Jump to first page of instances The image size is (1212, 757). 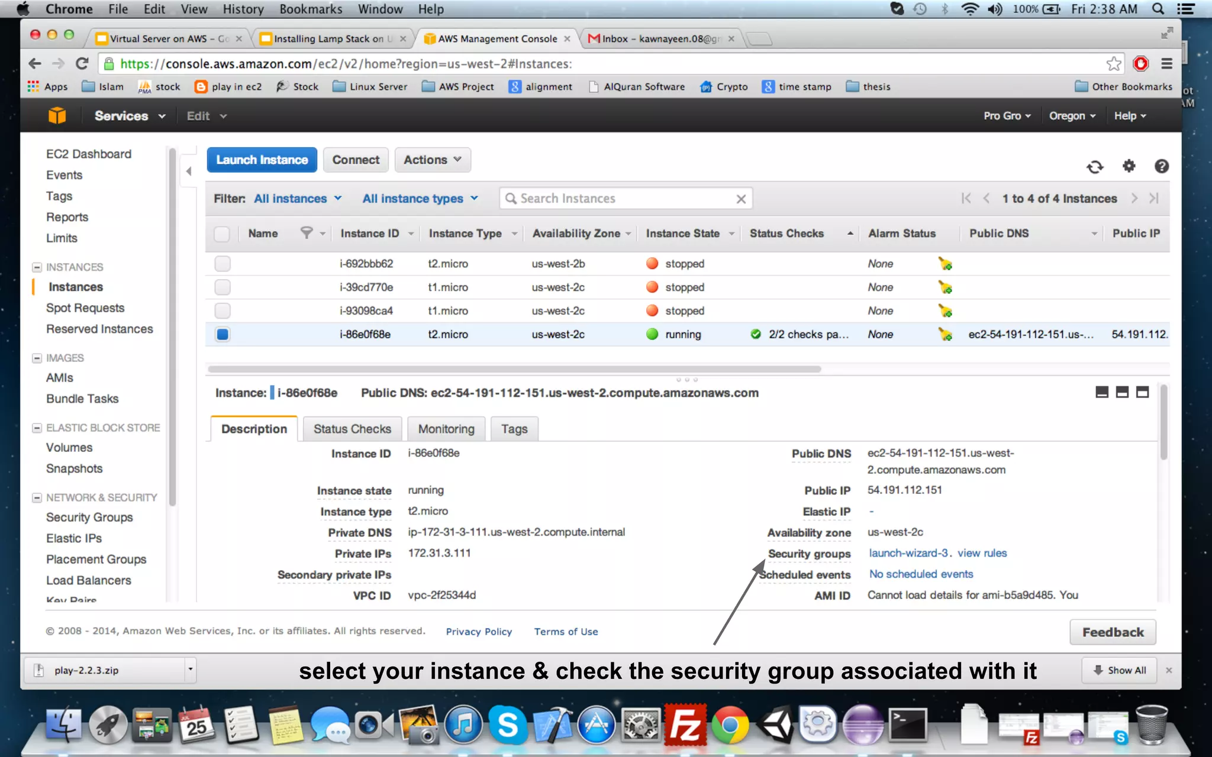pos(966,198)
